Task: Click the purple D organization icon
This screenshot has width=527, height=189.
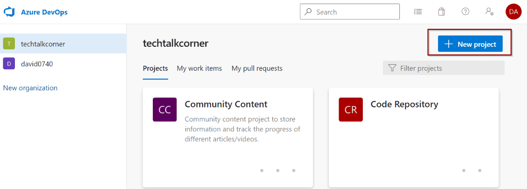Action: [x=9, y=63]
